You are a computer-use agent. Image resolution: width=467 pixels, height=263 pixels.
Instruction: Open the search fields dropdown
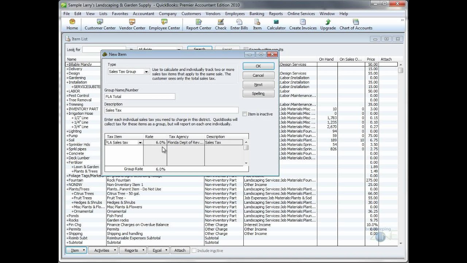pos(159,49)
